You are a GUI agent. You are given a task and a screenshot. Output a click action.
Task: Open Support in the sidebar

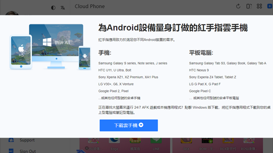tap(27, 140)
